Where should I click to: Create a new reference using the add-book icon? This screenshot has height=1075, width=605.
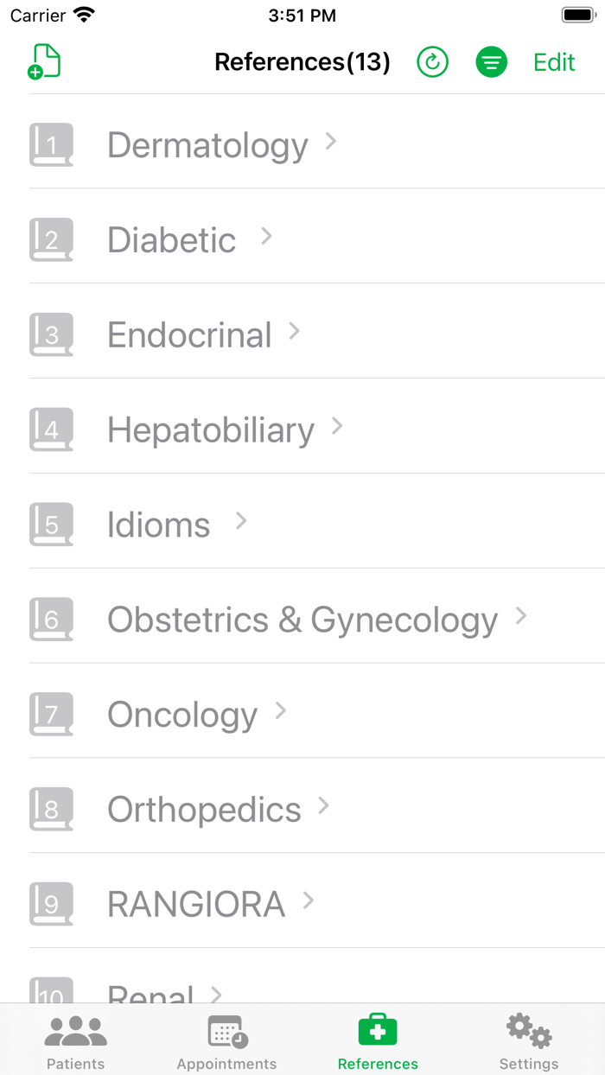point(44,61)
